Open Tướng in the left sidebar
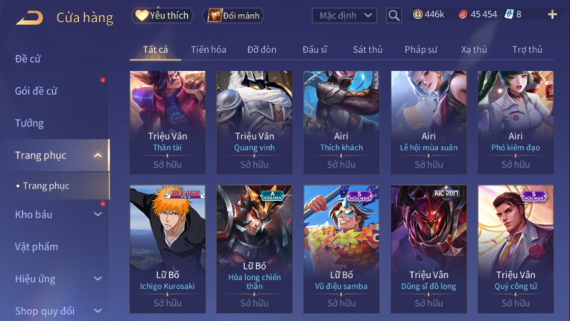This screenshot has width=570, height=321. tap(29, 123)
